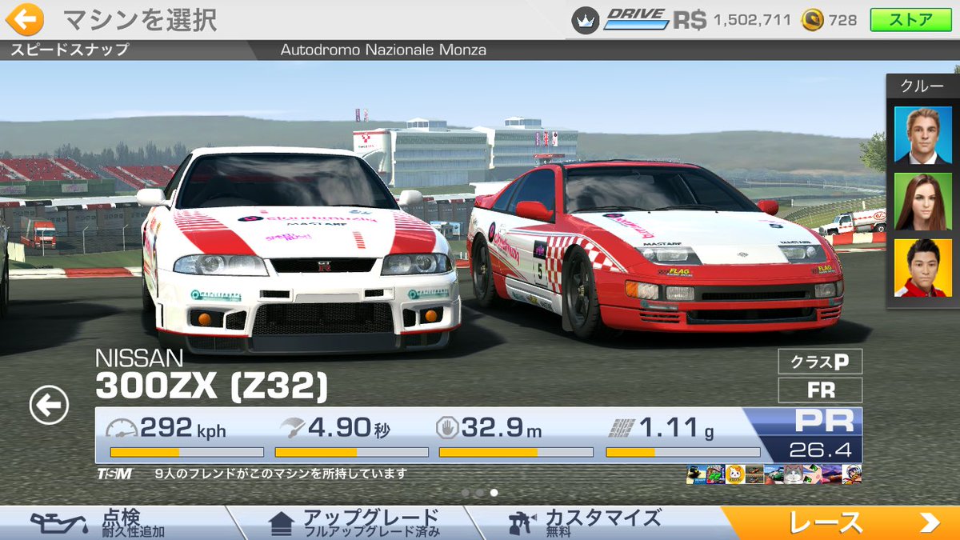This screenshot has height=540, width=960.
Task: Select the crew member on yellow background
Action: [x=923, y=268]
